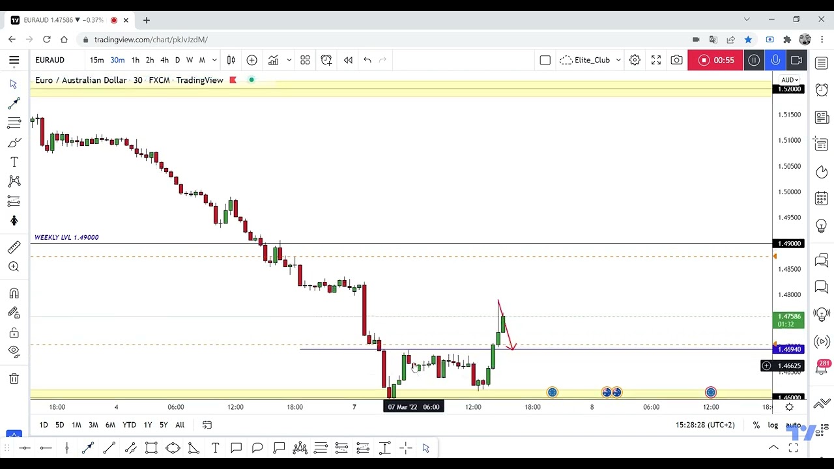Viewport: 834px width, 469px height.
Task: Open the main hamburger menu
Action: pos(14,60)
